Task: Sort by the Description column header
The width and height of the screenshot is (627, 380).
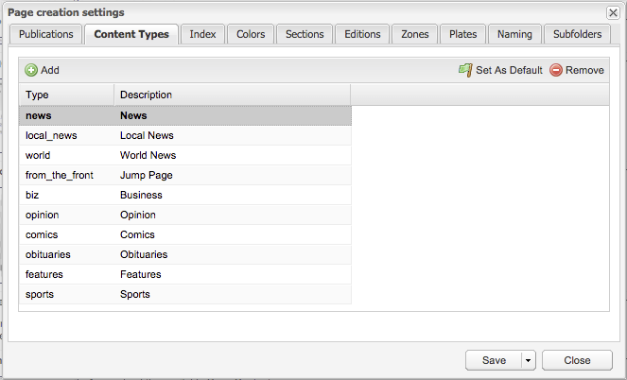Action: tap(233, 95)
